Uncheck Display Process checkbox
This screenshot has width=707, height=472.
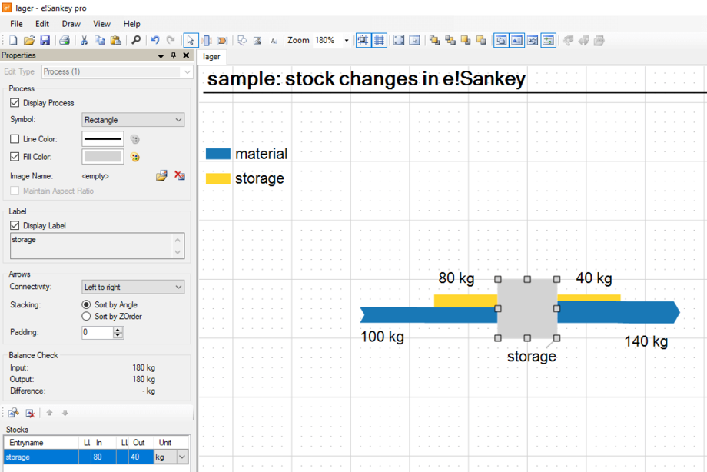coord(15,103)
